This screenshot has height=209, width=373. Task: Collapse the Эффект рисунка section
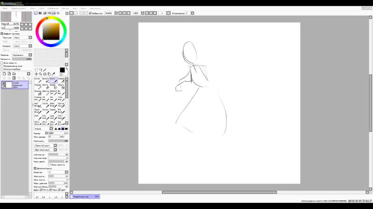(2, 33)
